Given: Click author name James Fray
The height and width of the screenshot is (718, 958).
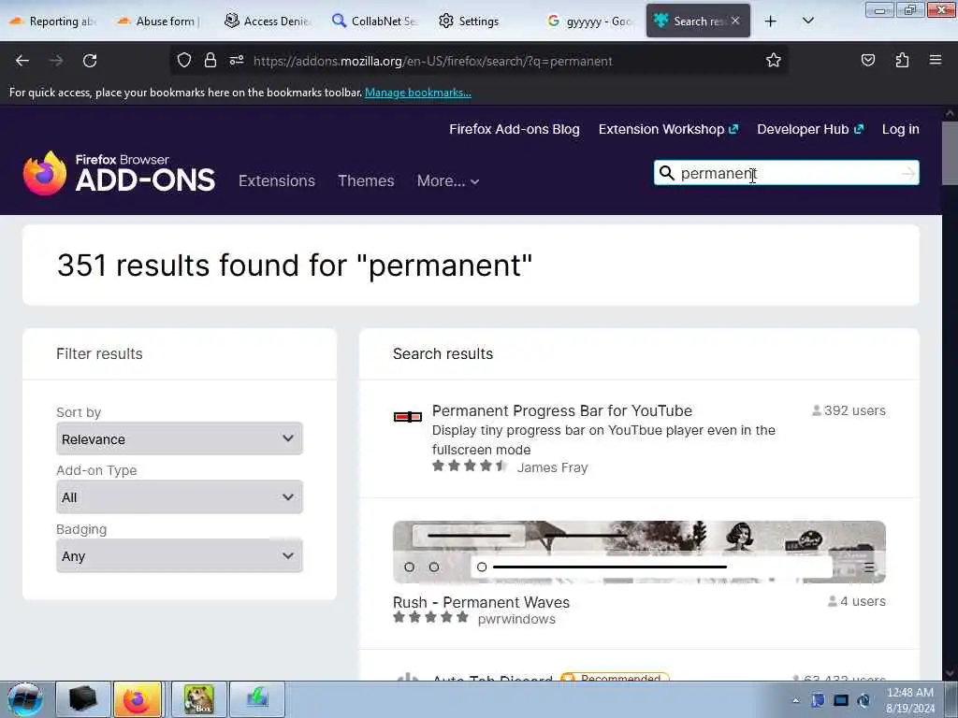Looking at the screenshot, I should pos(552,467).
